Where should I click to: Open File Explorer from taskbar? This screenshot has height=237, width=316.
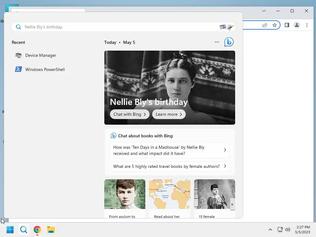51,230
